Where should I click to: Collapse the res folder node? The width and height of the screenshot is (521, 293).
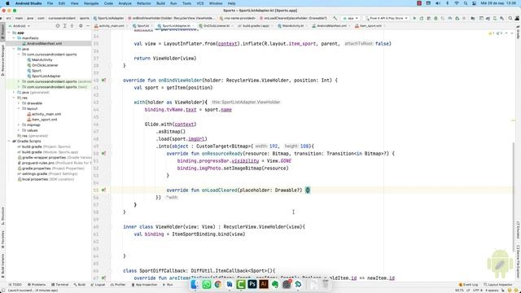click(14, 98)
